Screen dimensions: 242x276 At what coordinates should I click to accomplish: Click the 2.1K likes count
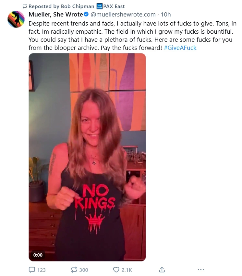pyautogui.click(x=127, y=270)
